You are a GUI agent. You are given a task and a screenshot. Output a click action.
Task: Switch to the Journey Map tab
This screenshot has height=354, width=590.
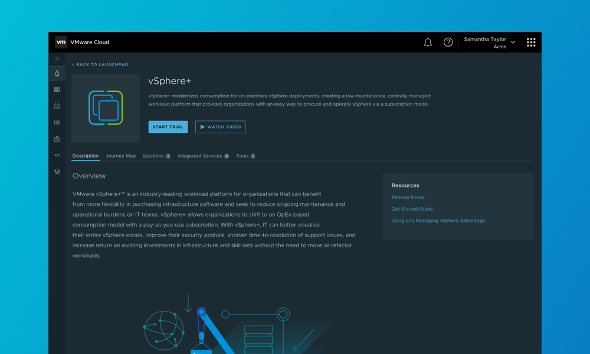tap(121, 156)
